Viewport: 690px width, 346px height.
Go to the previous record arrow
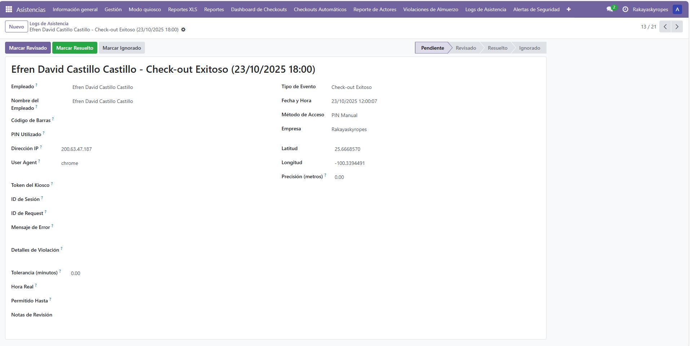(665, 27)
